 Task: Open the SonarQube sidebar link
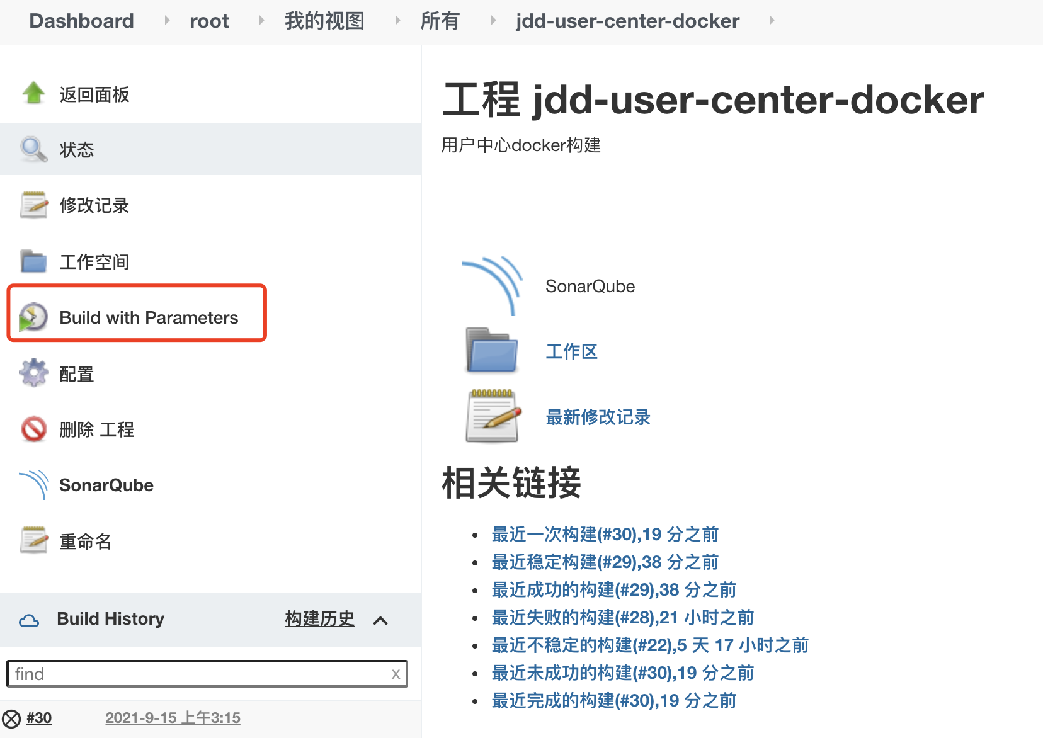point(106,485)
